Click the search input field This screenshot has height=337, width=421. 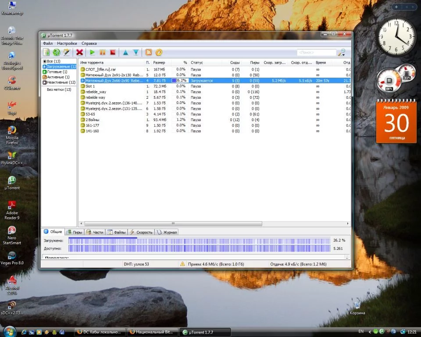pos(316,53)
